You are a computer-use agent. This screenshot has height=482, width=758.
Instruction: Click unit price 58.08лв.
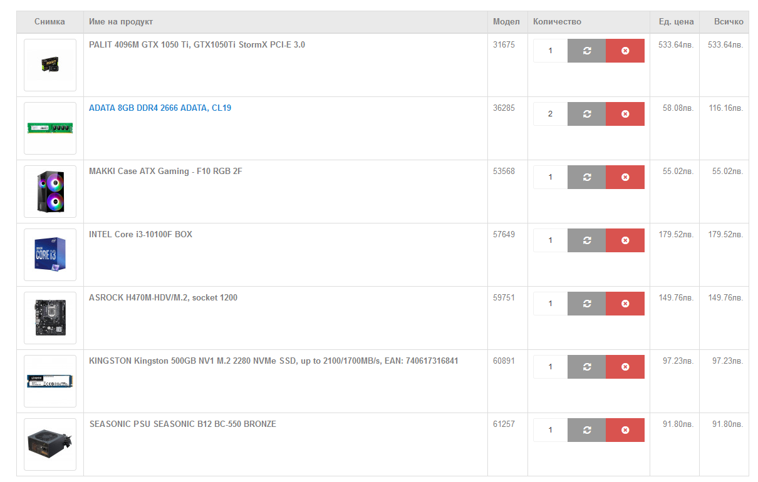click(678, 108)
